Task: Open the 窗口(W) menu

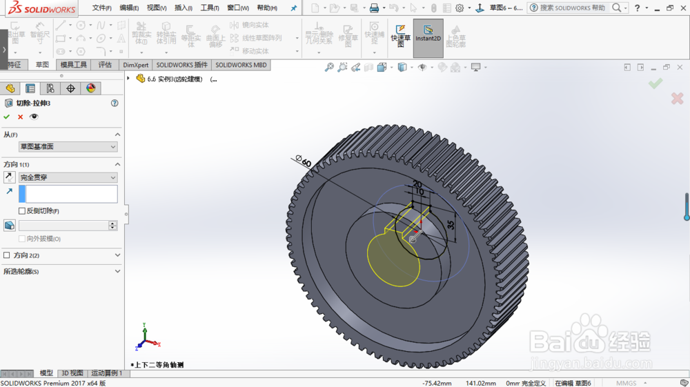Action: pos(238,8)
